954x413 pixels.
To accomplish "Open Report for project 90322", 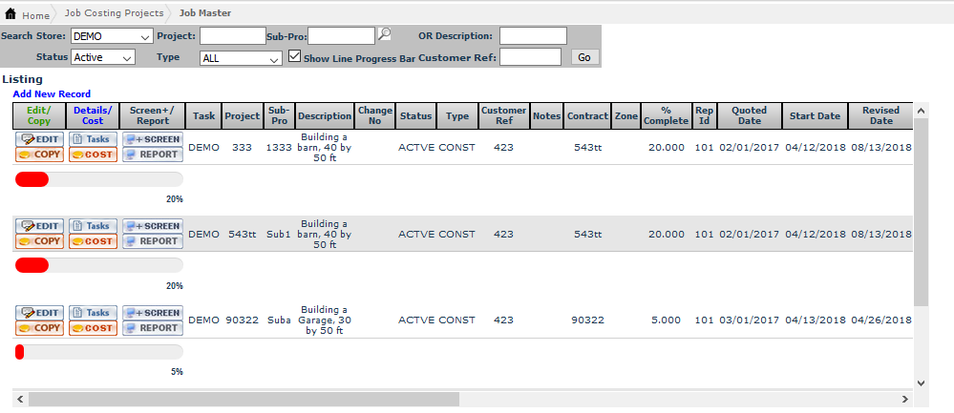I will click(x=152, y=328).
